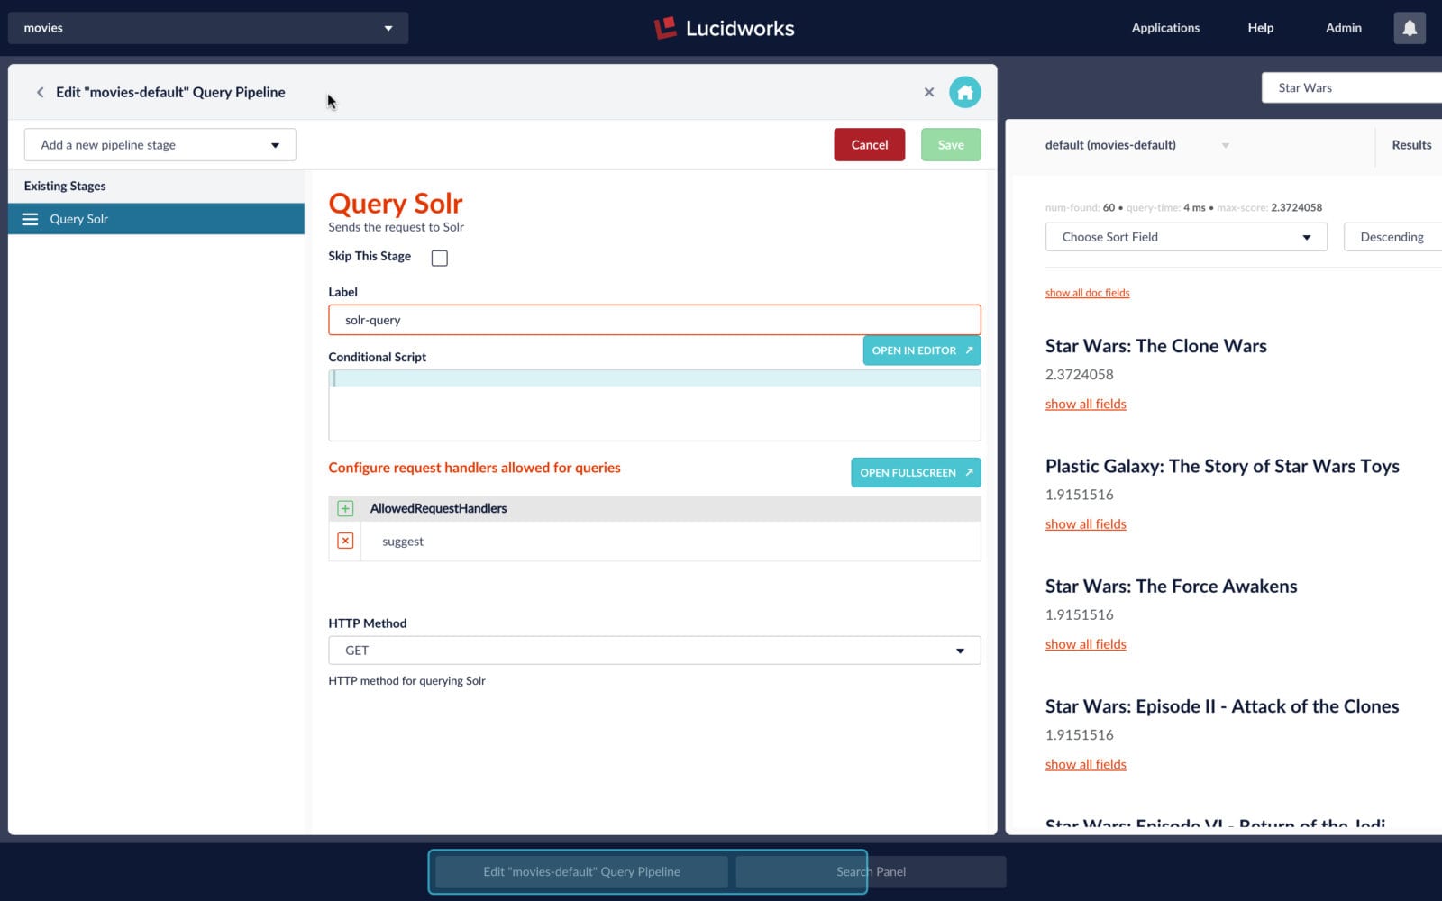Click the suggest handler entry text

point(403,542)
